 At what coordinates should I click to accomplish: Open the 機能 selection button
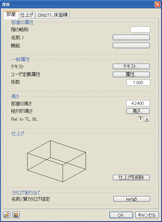tap(131, 46)
